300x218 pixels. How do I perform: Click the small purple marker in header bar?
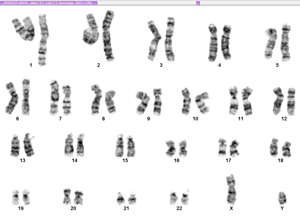point(198,3)
